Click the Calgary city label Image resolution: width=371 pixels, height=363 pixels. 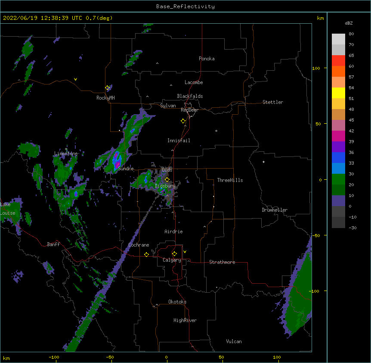click(x=172, y=260)
